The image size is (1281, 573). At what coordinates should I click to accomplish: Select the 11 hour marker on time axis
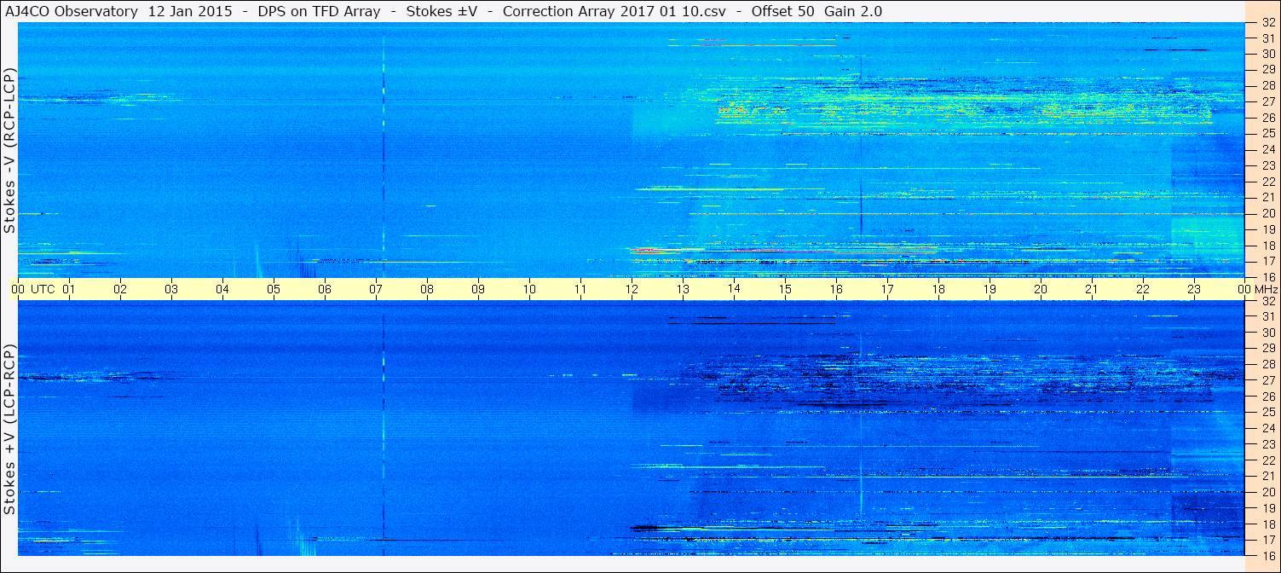580,289
